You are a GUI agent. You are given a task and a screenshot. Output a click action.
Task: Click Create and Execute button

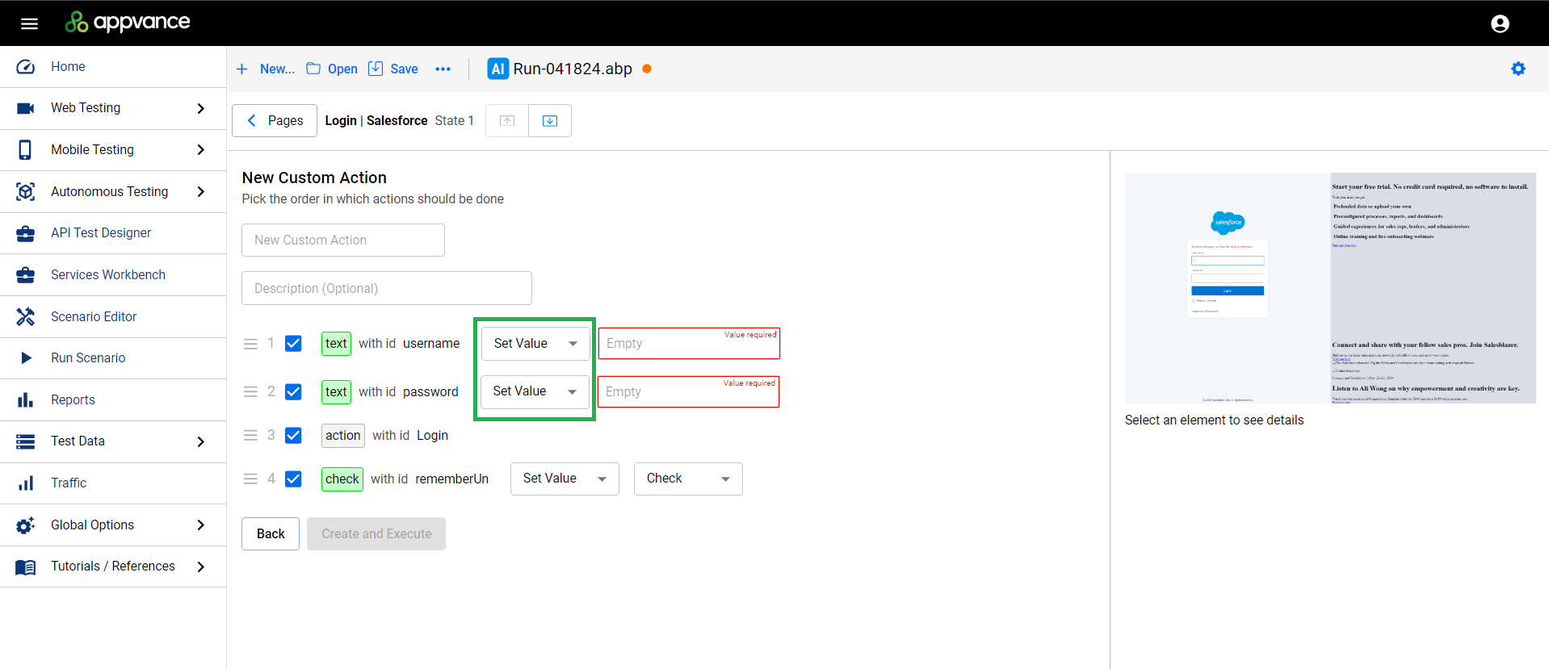(376, 533)
